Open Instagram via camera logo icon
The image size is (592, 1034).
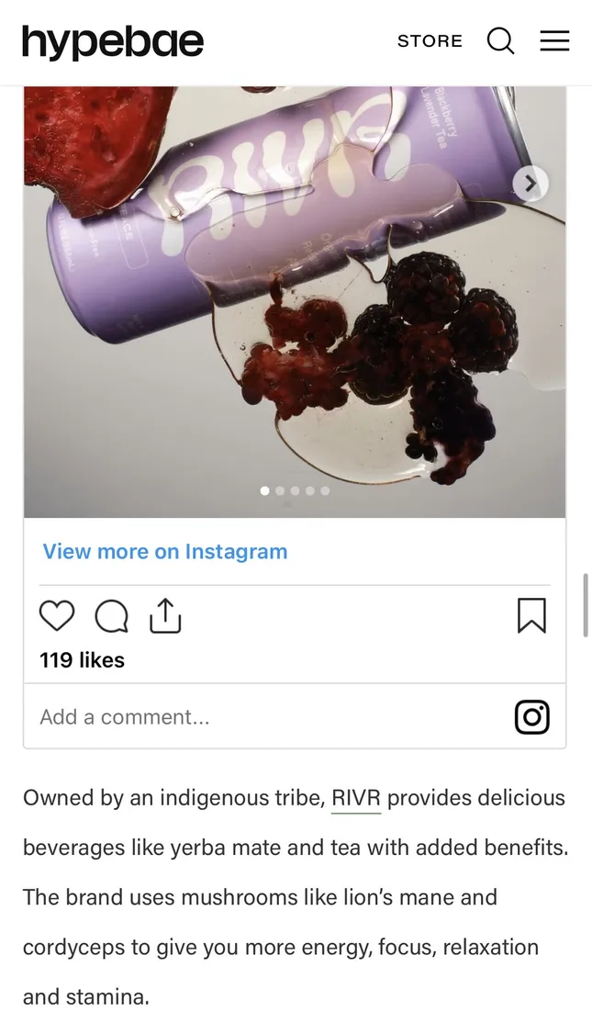click(x=531, y=717)
